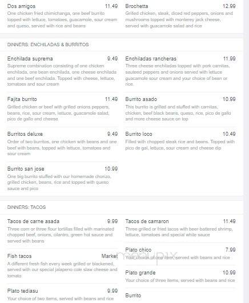Choose the Tacos de camaron item

147,221
